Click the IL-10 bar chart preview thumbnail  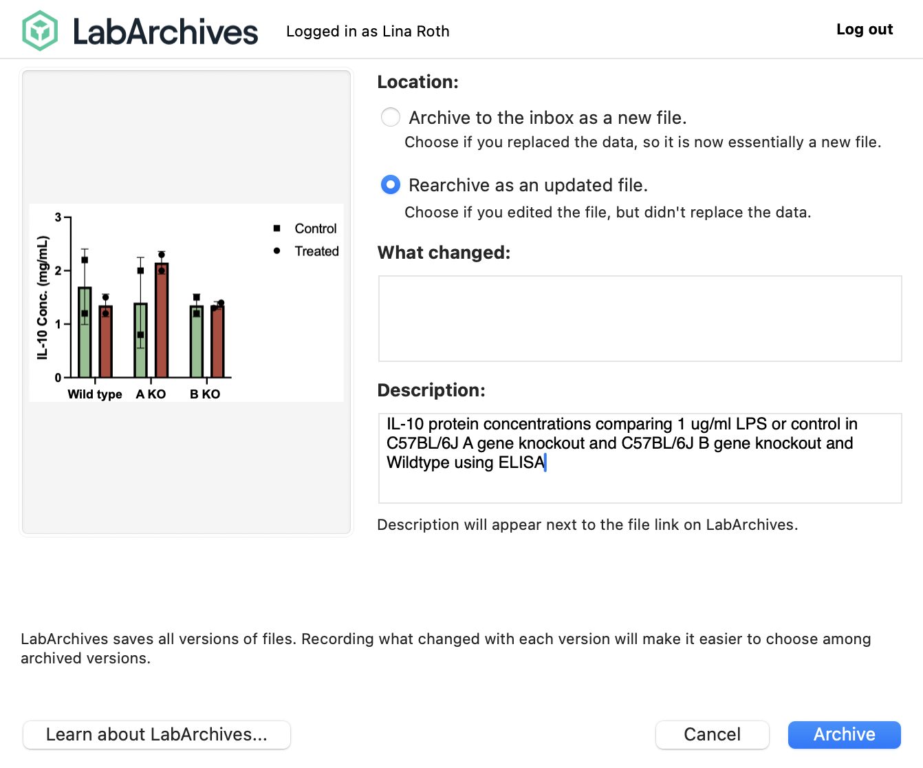pos(186,302)
